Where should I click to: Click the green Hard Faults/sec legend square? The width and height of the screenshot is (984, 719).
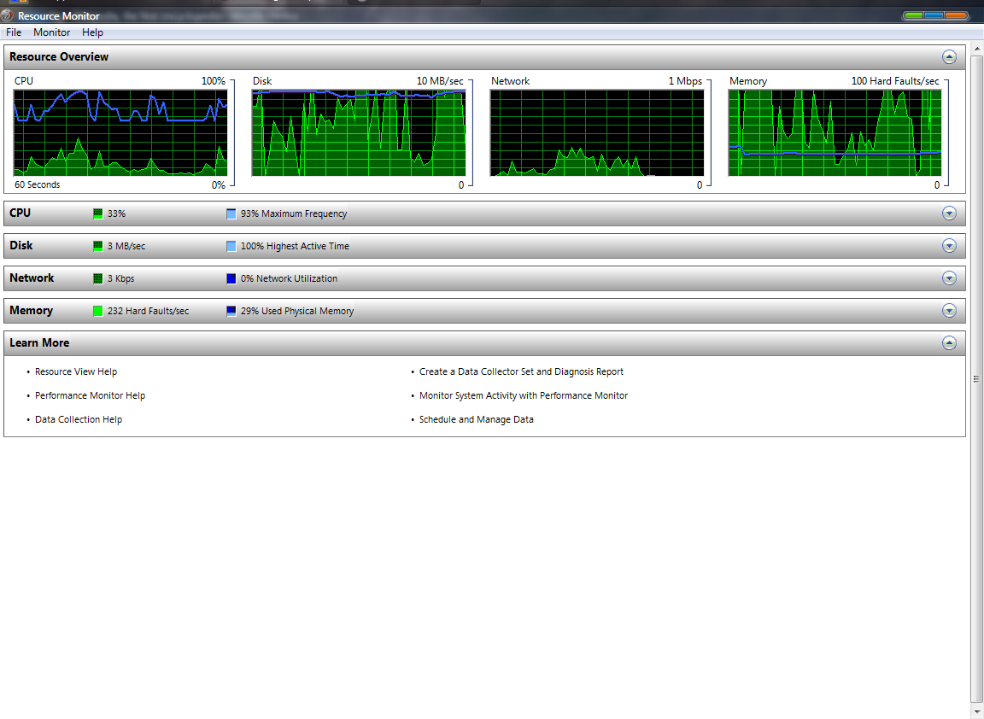(x=97, y=310)
